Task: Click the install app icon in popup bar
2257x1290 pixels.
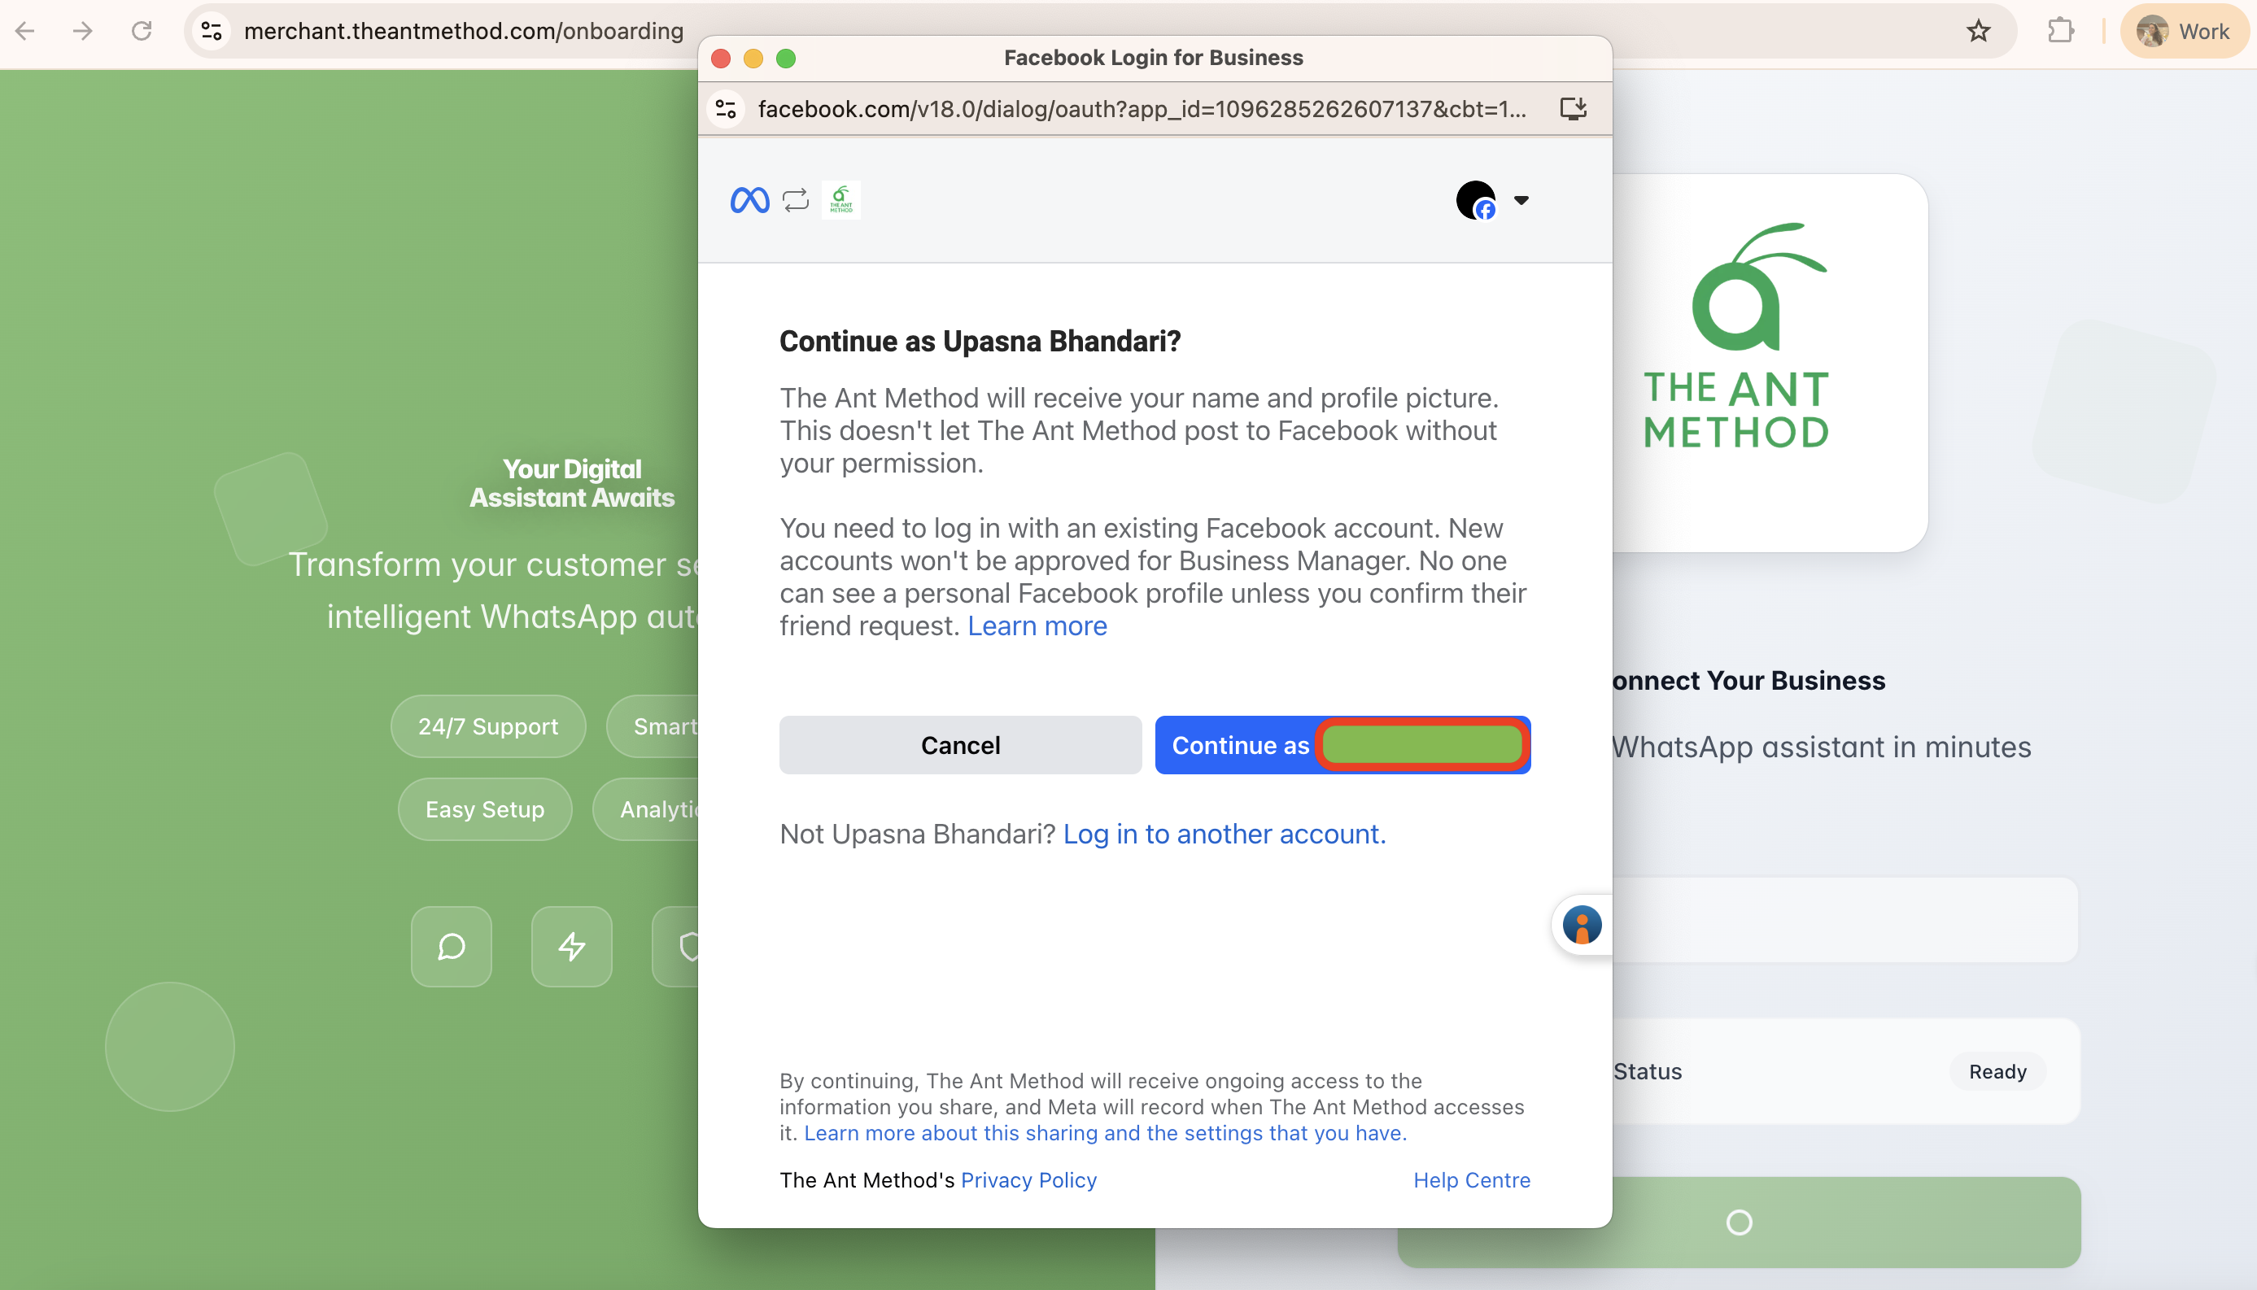Action: pos(1573,109)
